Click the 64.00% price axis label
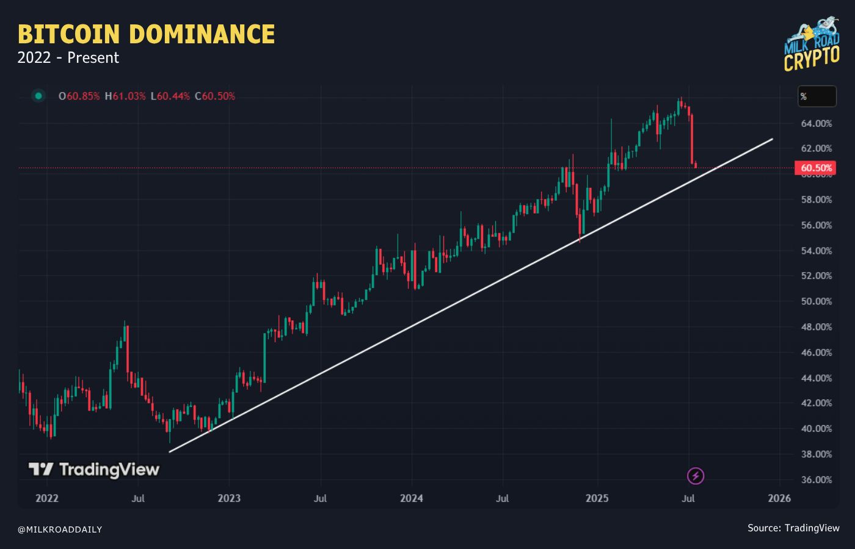Image resolution: width=855 pixels, height=549 pixels. tap(817, 123)
